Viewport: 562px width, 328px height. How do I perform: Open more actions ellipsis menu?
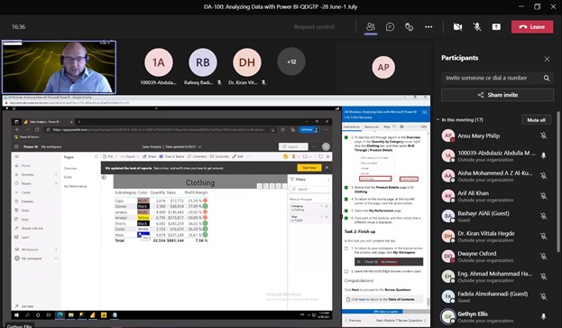point(428,27)
